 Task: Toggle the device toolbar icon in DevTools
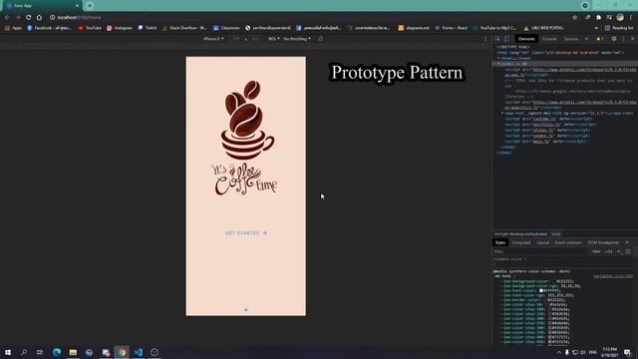[x=506, y=39]
